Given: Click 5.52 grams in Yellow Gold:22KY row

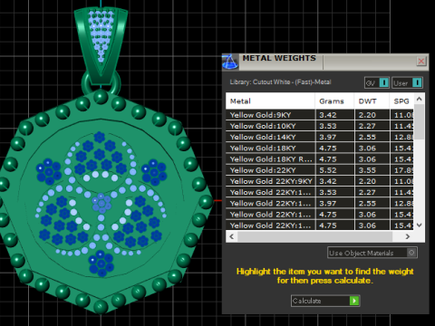Looking at the screenshot, I should (x=328, y=170).
